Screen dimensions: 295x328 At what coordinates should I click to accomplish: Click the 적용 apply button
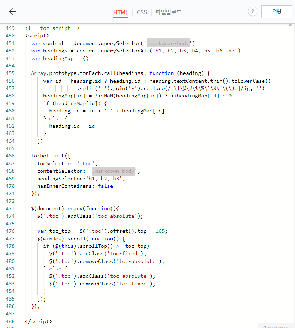tap(277, 12)
